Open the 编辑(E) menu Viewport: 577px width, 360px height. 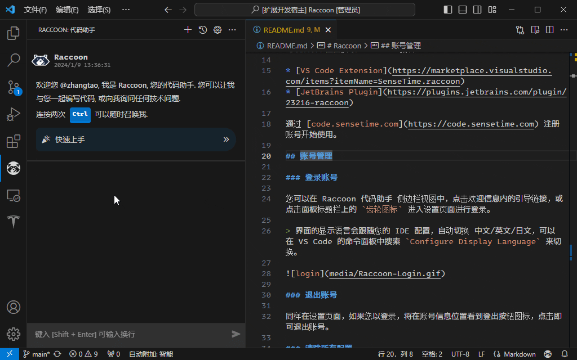[x=67, y=10]
